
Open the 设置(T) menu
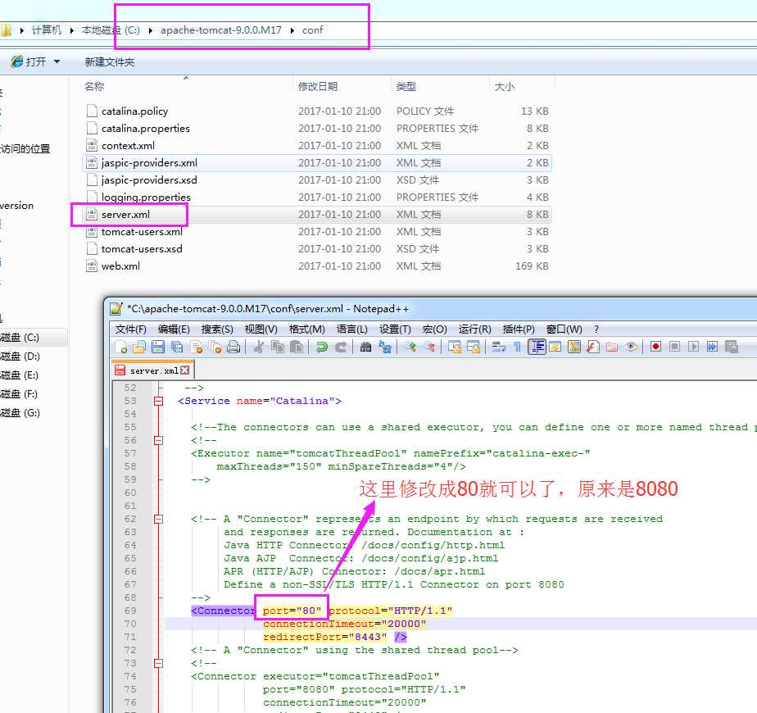[395, 329]
